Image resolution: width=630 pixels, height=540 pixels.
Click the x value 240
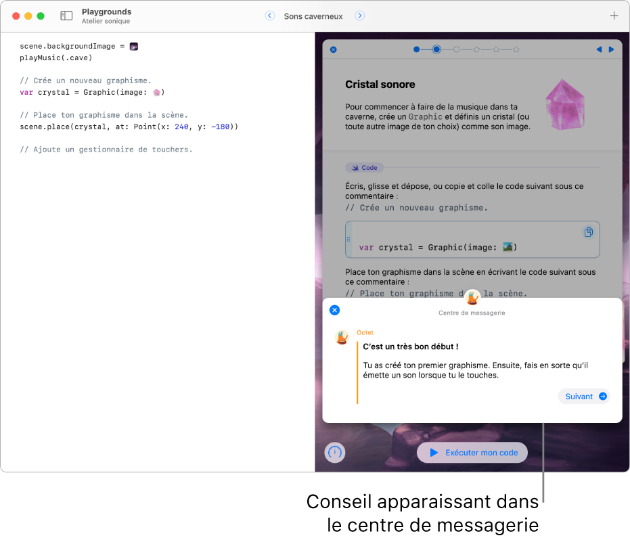click(x=181, y=127)
